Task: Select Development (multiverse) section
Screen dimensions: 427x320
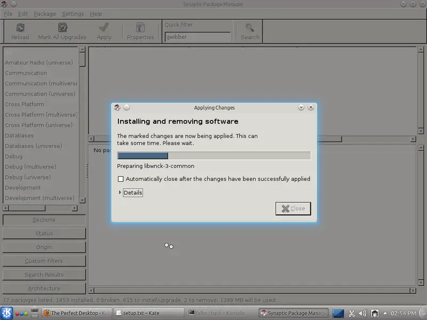Action: pos(41,198)
